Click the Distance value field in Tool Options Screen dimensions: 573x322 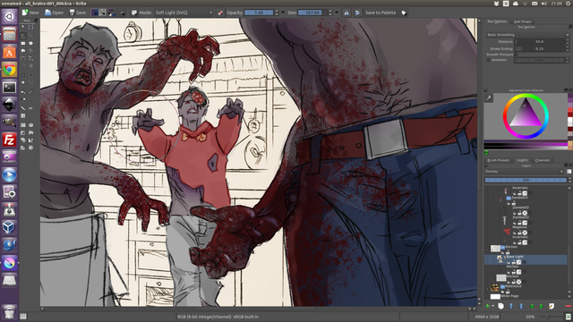click(x=540, y=42)
